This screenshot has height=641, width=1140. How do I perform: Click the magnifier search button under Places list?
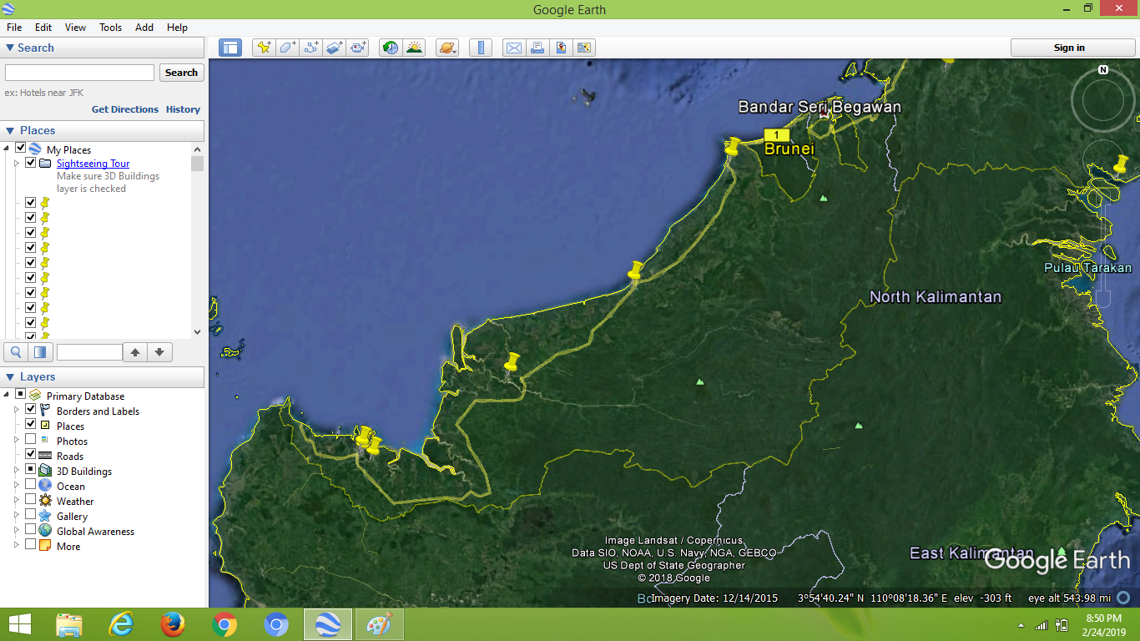[16, 352]
